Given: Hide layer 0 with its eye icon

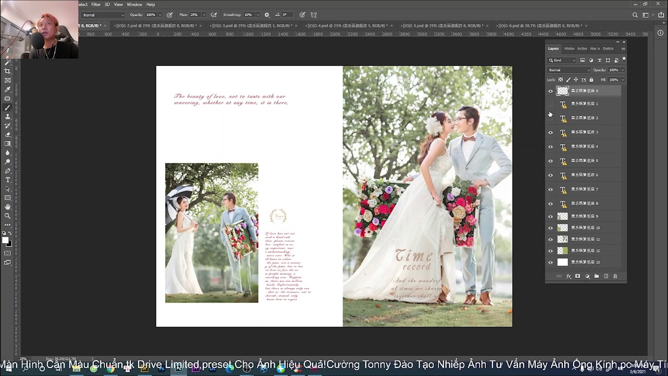Looking at the screenshot, I should point(550,91).
